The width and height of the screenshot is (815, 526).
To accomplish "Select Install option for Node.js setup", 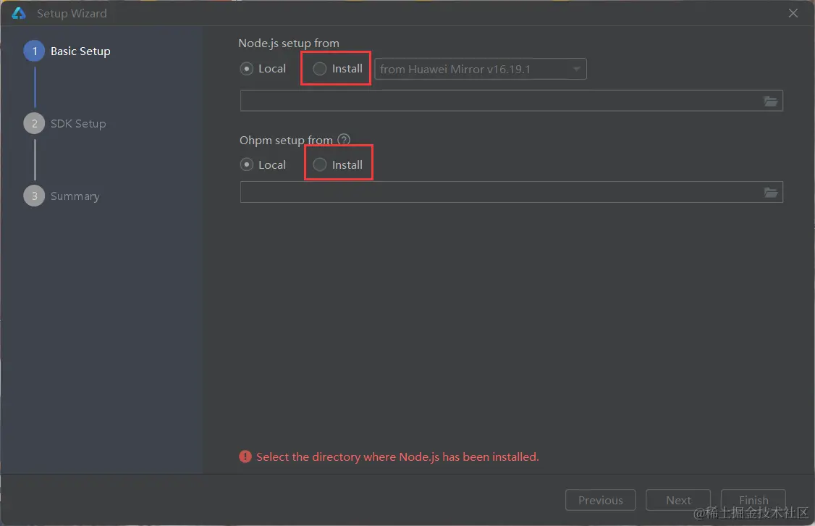I will click(x=337, y=69).
